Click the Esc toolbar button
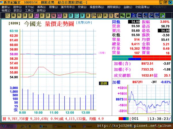The height and width of the screenshot is (129, 173). (x=140, y=15)
